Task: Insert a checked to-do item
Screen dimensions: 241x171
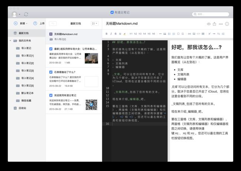Action: [x=183, y=34]
